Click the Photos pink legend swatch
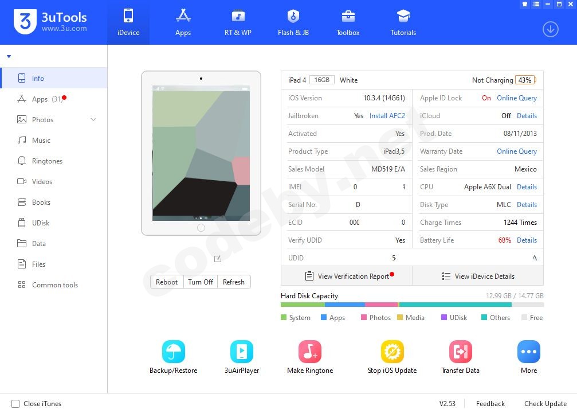Screen dimensions: 577x413 pos(364,317)
